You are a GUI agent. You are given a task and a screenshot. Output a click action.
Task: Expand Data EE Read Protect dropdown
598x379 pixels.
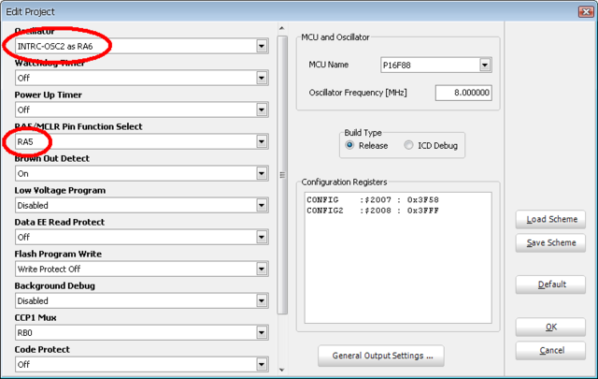point(141,238)
